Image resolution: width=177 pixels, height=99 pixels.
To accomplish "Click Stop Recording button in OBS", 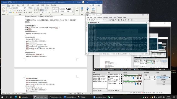I will tap(162, 78).
